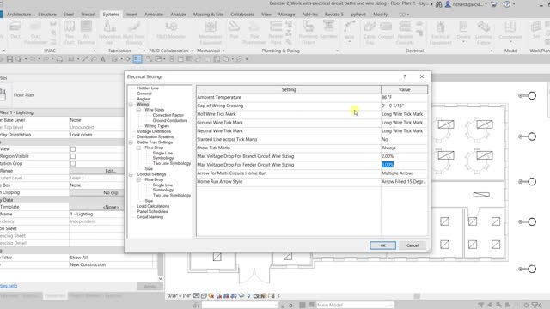Open the HVAC panel settings arrow
This screenshot has height=309, width=550.
[x=94, y=51]
